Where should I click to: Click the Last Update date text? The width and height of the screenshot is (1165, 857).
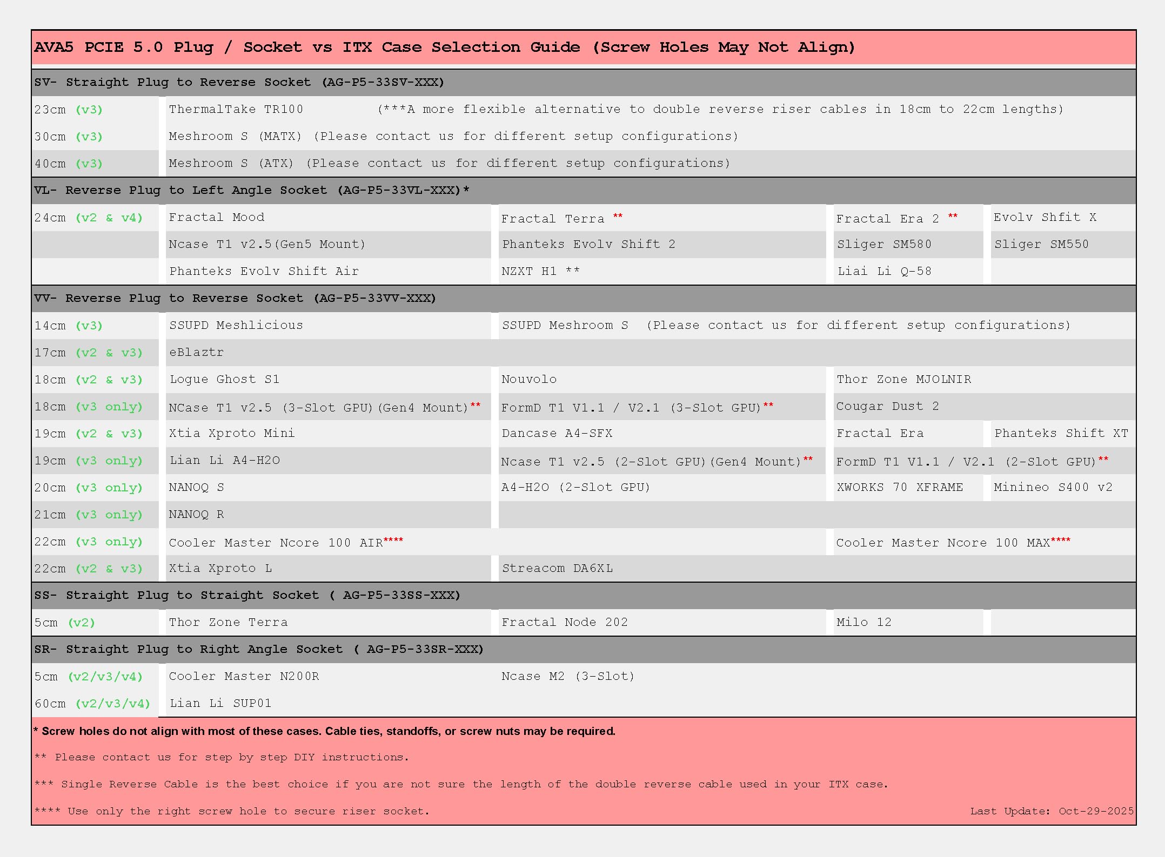[1052, 811]
